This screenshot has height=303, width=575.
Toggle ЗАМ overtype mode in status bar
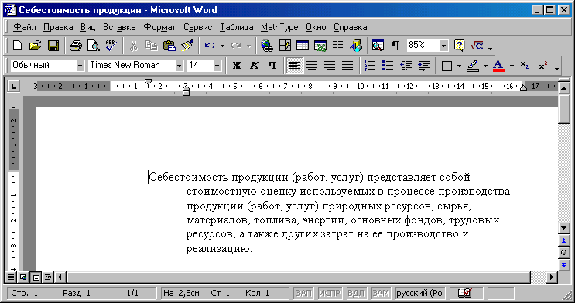tap(381, 293)
